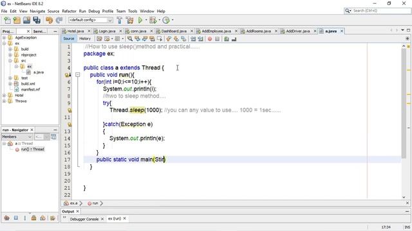Shift line right in the editor toolbar
Viewport: 412px width, 231px height.
click(200, 38)
